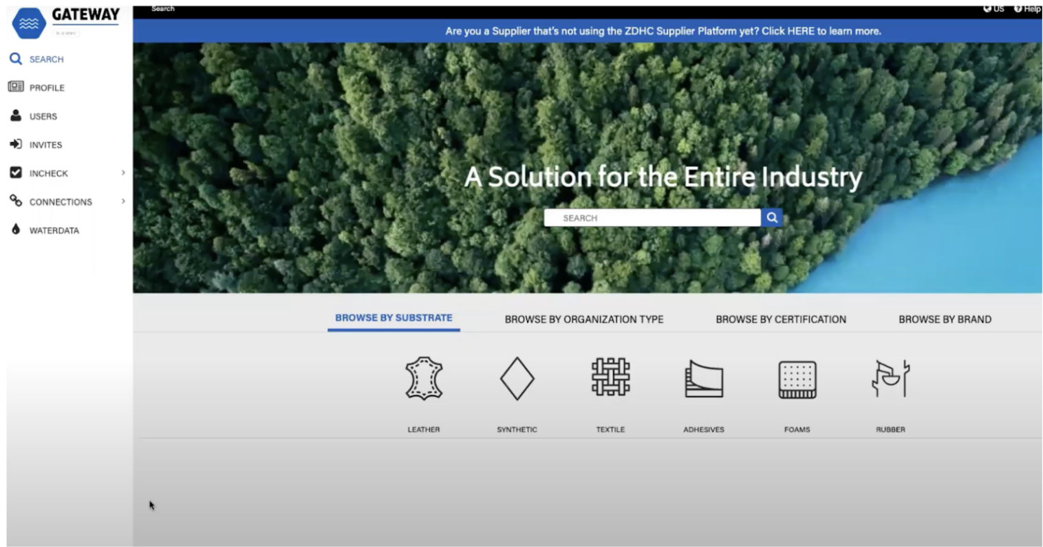Image resolution: width=1043 pixels, height=547 pixels.
Task: Select the Synthetic diamond icon
Action: 517,379
